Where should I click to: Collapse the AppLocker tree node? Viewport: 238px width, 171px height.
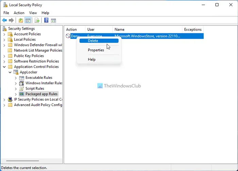(x=10, y=72)
